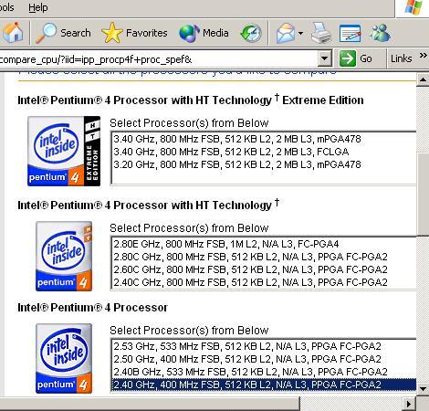
Task: Open the Mail button dropdown arrow
Action: tap(300, 33)
